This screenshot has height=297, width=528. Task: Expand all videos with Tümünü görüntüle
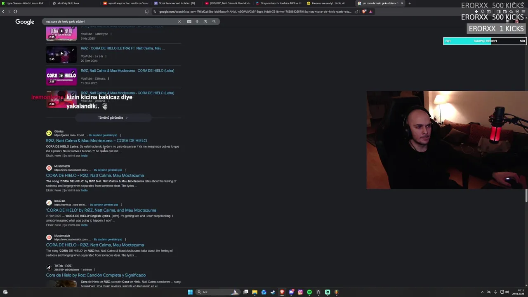(x=113, y=118)
